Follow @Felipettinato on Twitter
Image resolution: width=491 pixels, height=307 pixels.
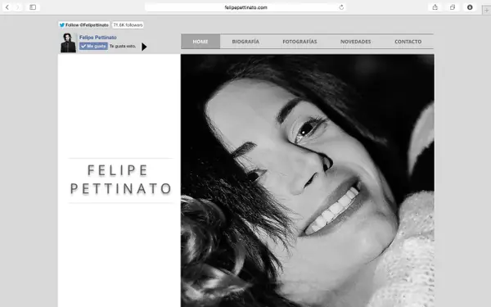84,25
